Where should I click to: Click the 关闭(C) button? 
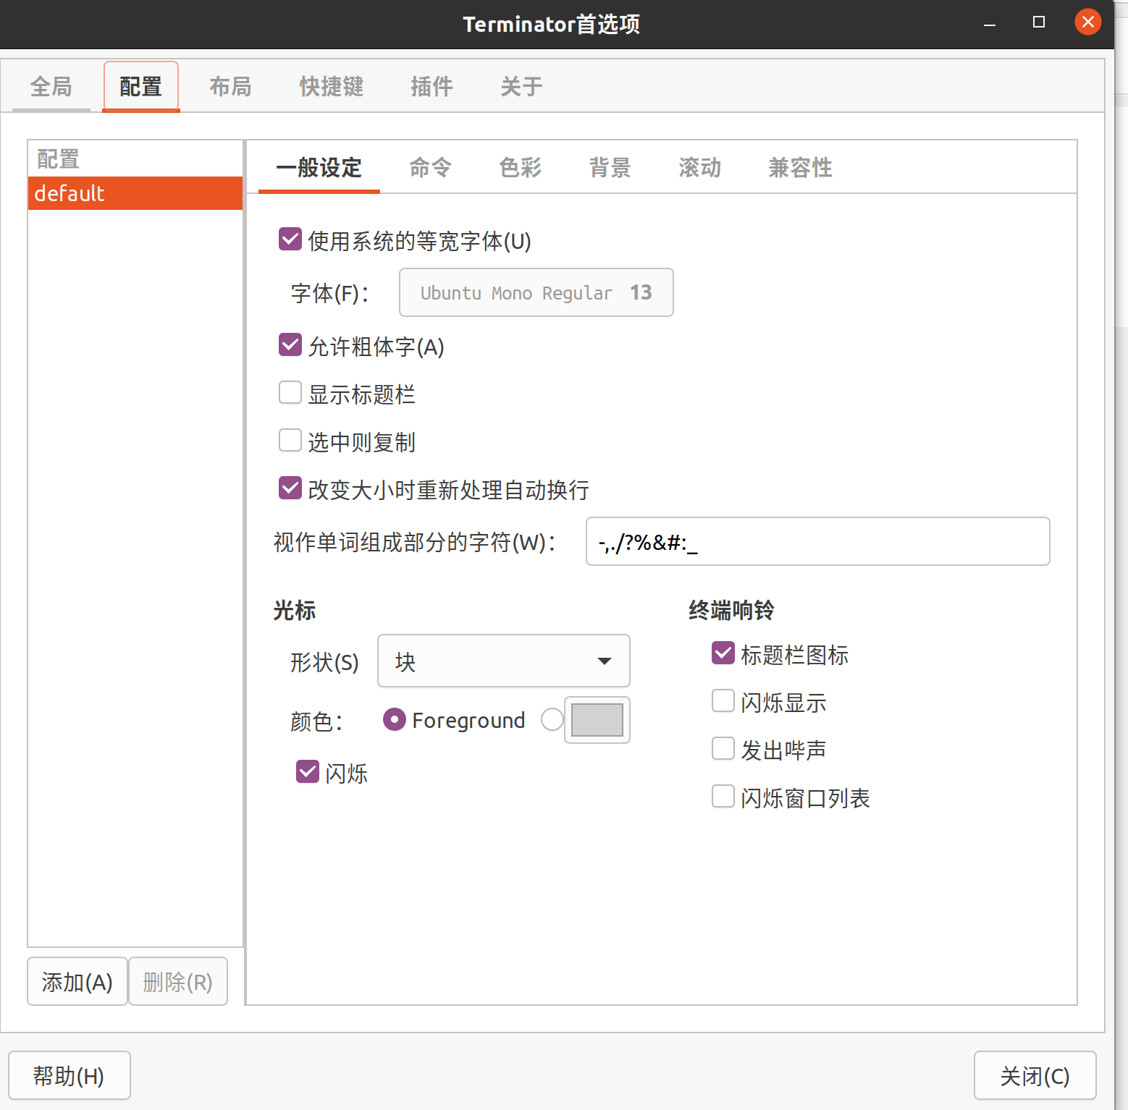click(1035, 1076)
